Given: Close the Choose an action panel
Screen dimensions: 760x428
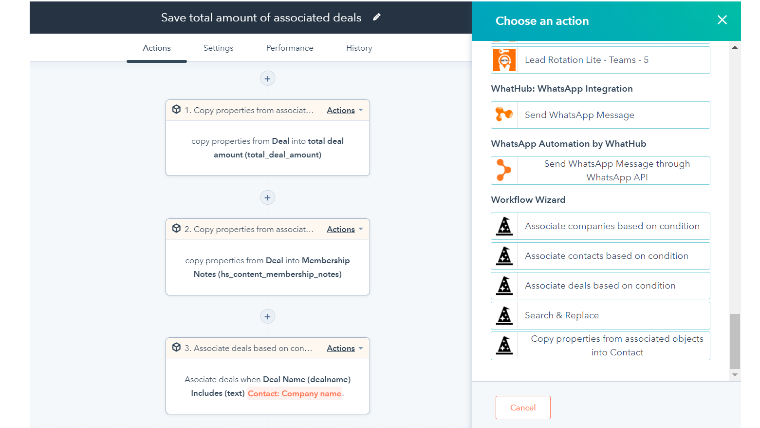Looking at the screenshot, I should (x=722, y=20).
